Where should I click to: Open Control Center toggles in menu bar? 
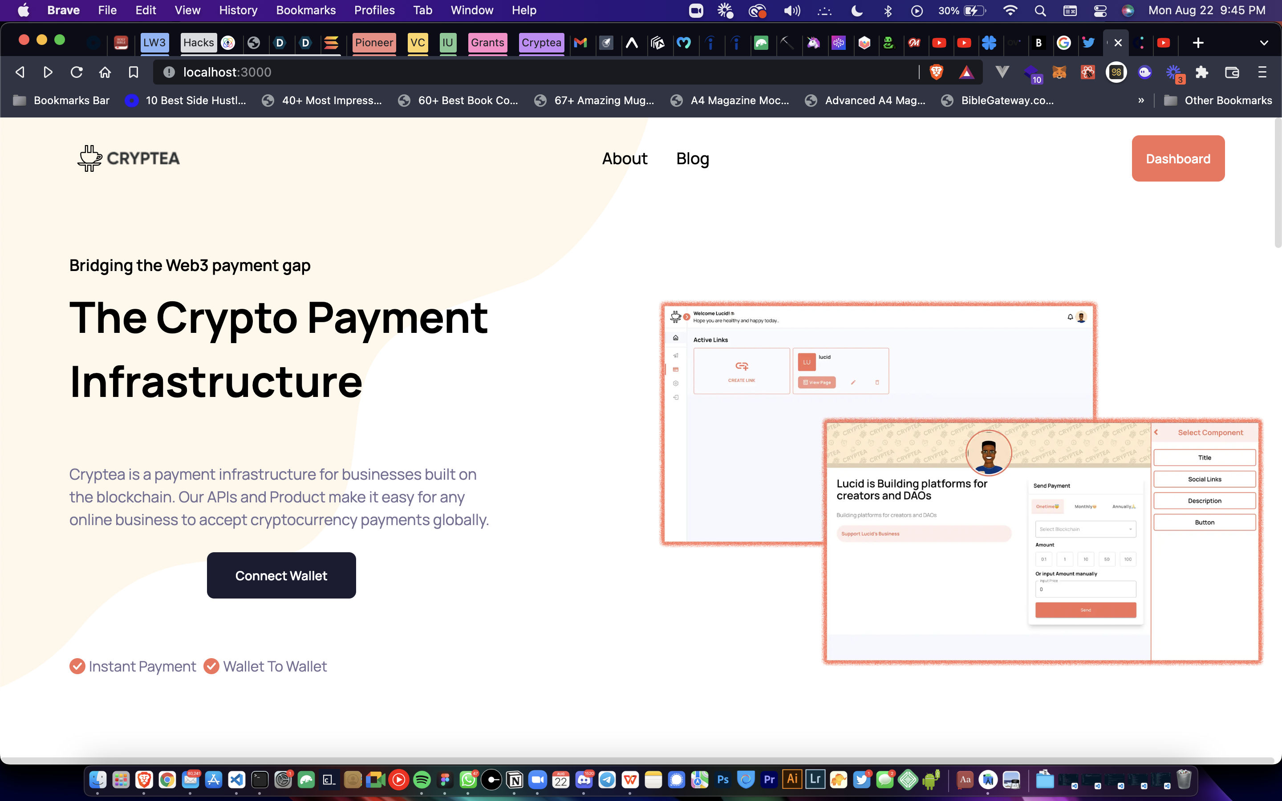coord(1100,11)
